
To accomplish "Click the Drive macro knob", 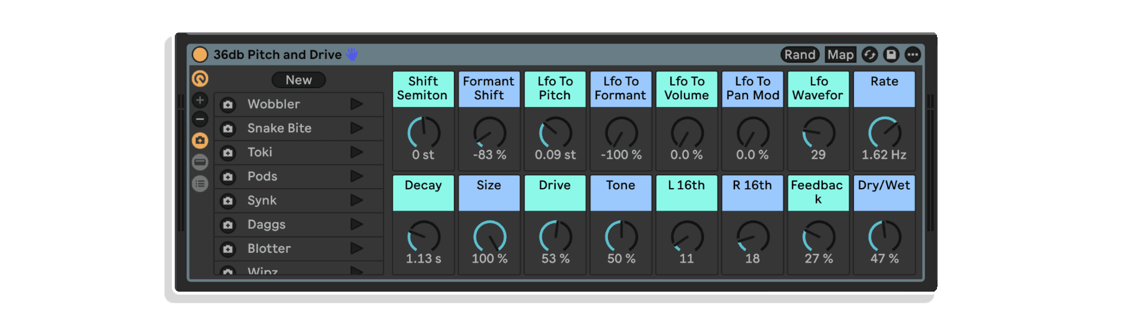I will pos(556,236).
